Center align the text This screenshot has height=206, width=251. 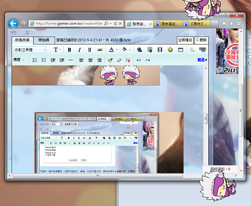[90, 60]
